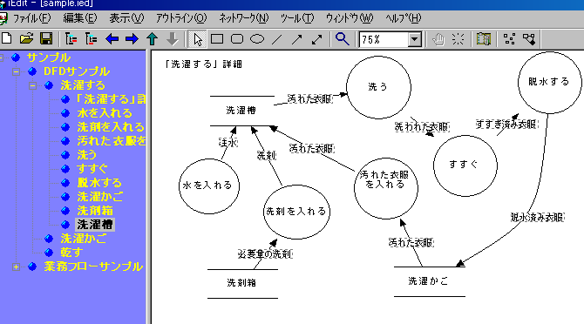Click the green up arrow button
Screen dimensions: 584x324
point(152,38)
